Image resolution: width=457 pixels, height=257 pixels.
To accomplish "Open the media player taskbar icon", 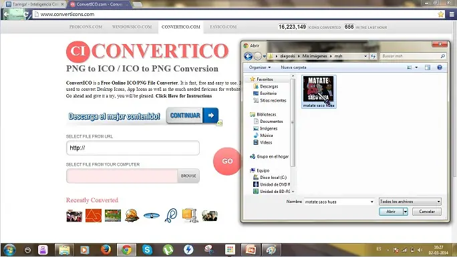I will coord(85,250).
